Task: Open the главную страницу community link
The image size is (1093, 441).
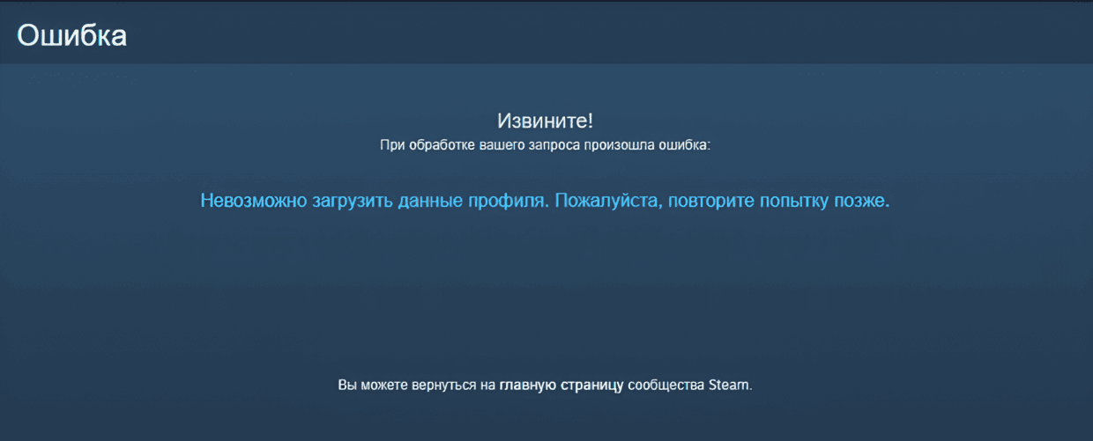Action: (561, 386)
